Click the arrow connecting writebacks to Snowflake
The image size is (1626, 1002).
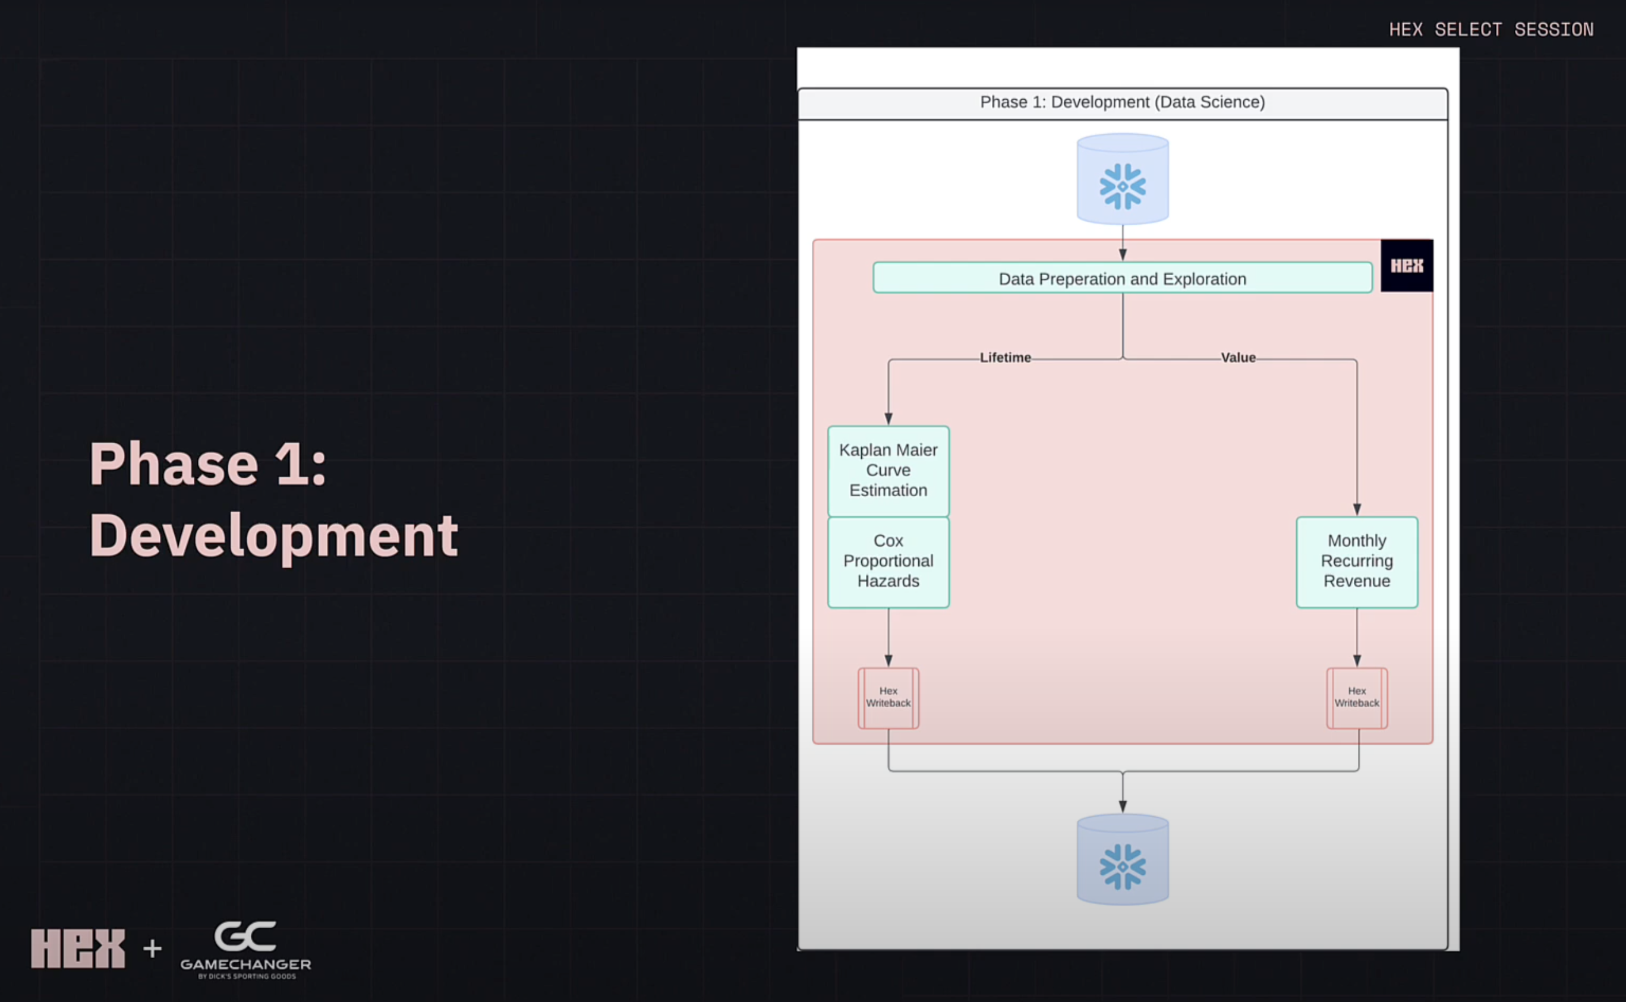(x=1122, y=789)
